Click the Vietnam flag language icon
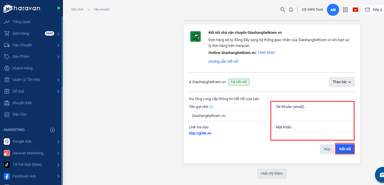Image resolution: width=384 pixels, height=185 pixels. point(355,10)
